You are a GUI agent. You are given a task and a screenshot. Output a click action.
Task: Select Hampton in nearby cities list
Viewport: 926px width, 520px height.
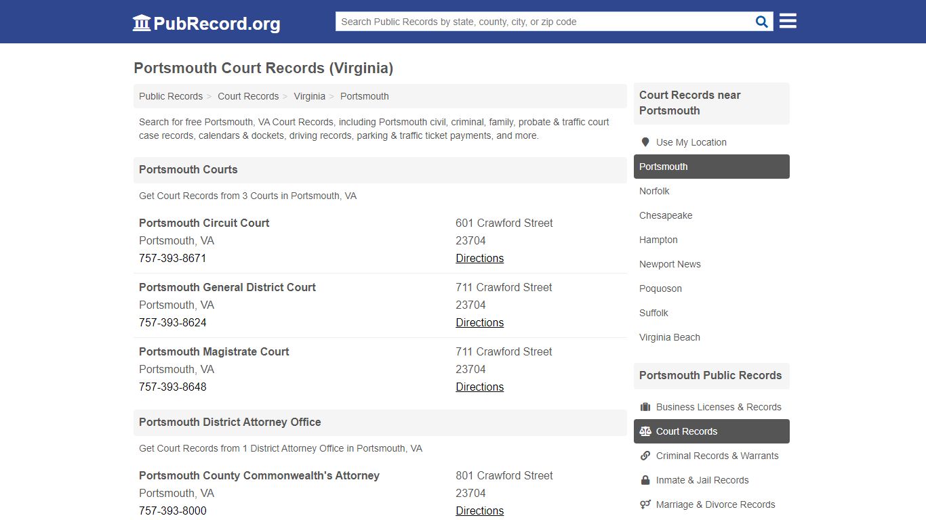click(712, 240)
